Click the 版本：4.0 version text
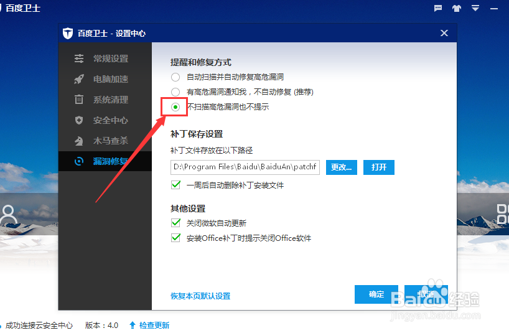Screen dimensions: 509x333 (x=101, y=325)
